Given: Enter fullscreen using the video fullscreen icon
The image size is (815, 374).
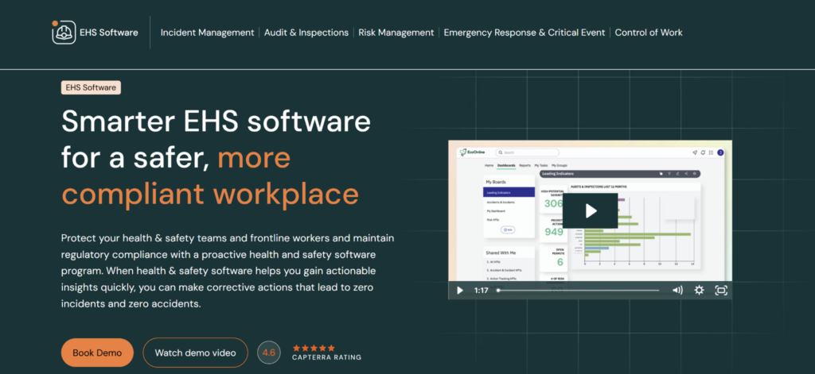Looking at the screenshot, I should tap(721, 291).
